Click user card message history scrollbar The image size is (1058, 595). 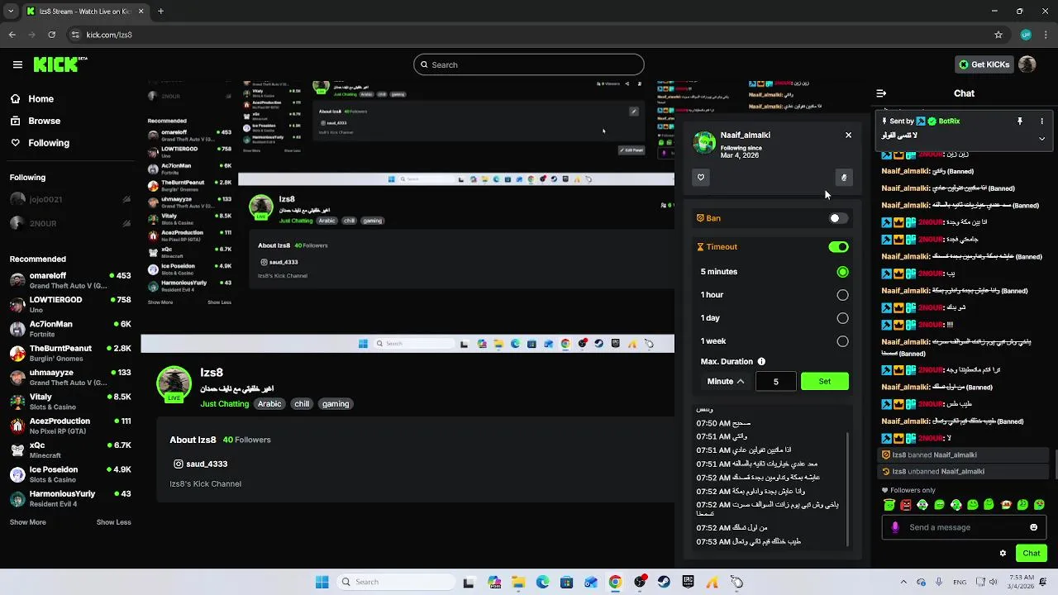click(847, 488)
